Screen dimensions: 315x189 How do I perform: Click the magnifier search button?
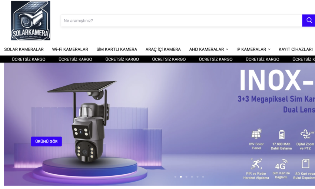tap(309, 20)
